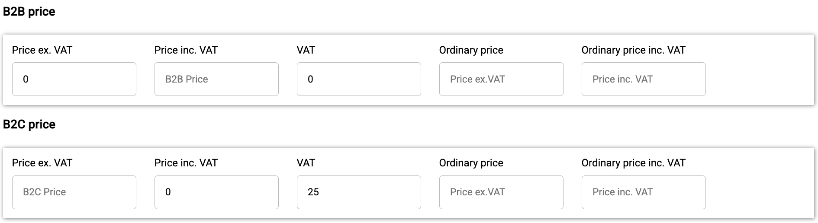Click the B2B Price ex. VAT input field
The height and width of the screenshot is (223, 818).
pyautogui.click(x=74, y=79)
